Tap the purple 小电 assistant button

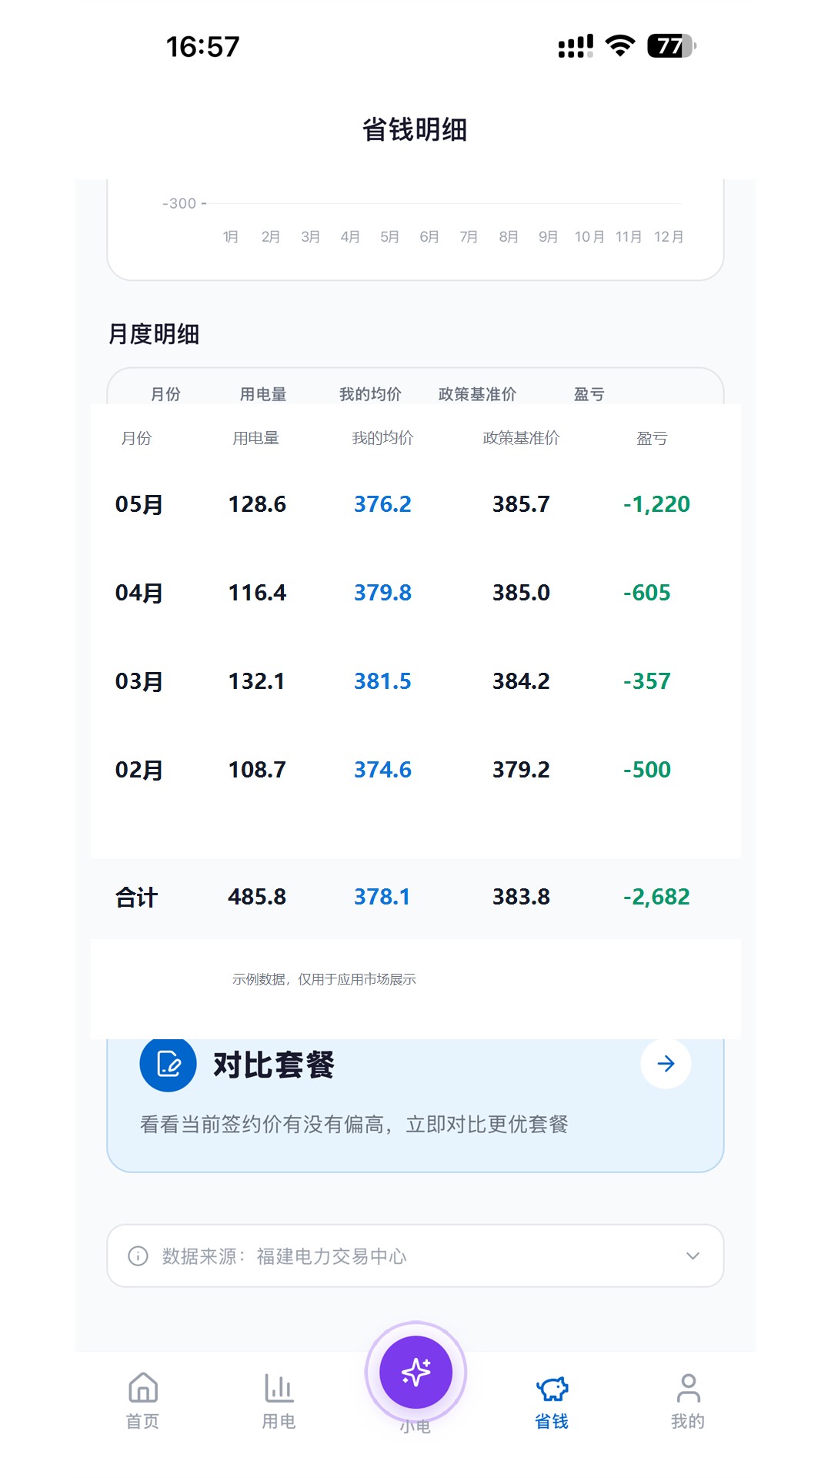(x=415, y=1372)
